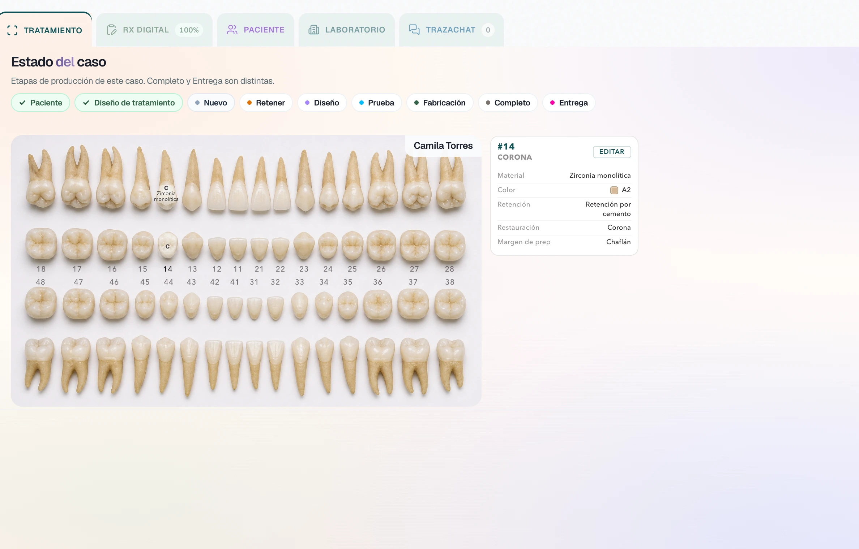Click tooth number 21 label
The width and height of the screenshot is (859, 549).
(259, 269)
